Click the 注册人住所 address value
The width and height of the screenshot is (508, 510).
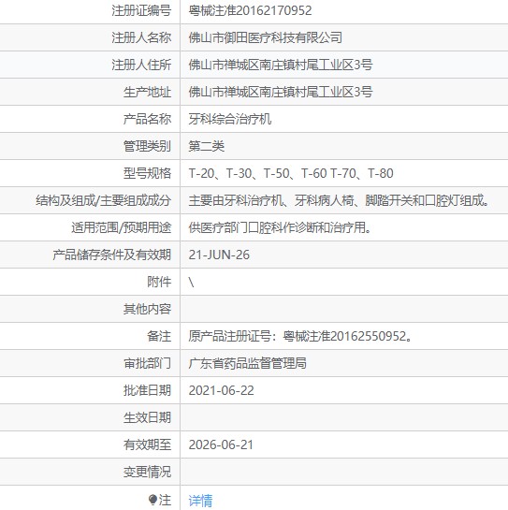[x=281, y=66]
